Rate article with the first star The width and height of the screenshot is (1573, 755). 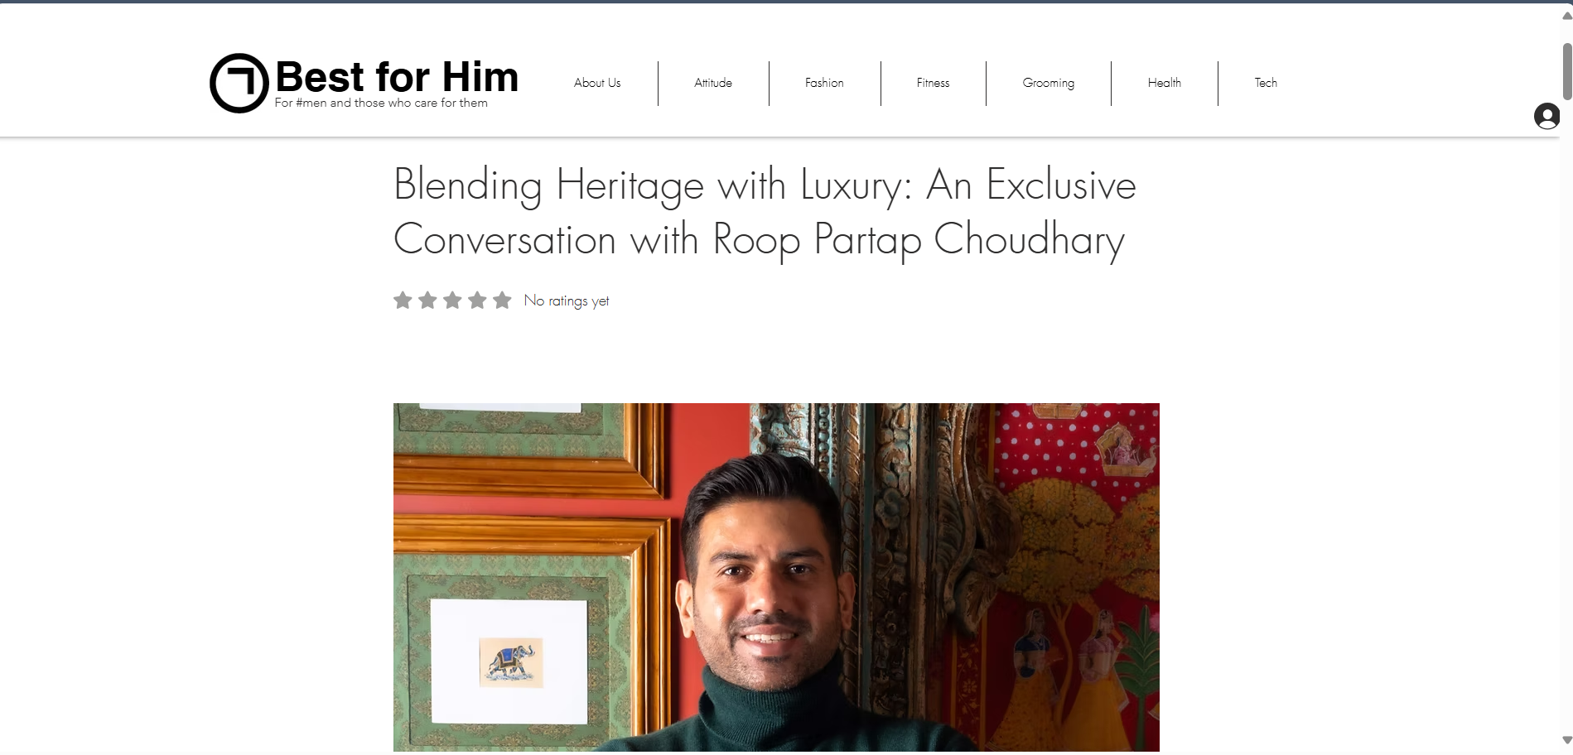[x=403, y=300]
